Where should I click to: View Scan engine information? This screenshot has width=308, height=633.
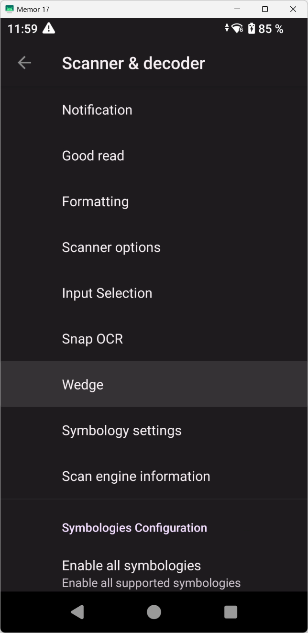coord(136,476)
